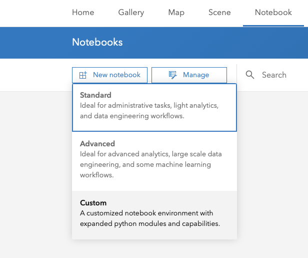The width and height of the screenshot is (308, 258).
Task: Open the Home tab
Action: coord(83,13)
